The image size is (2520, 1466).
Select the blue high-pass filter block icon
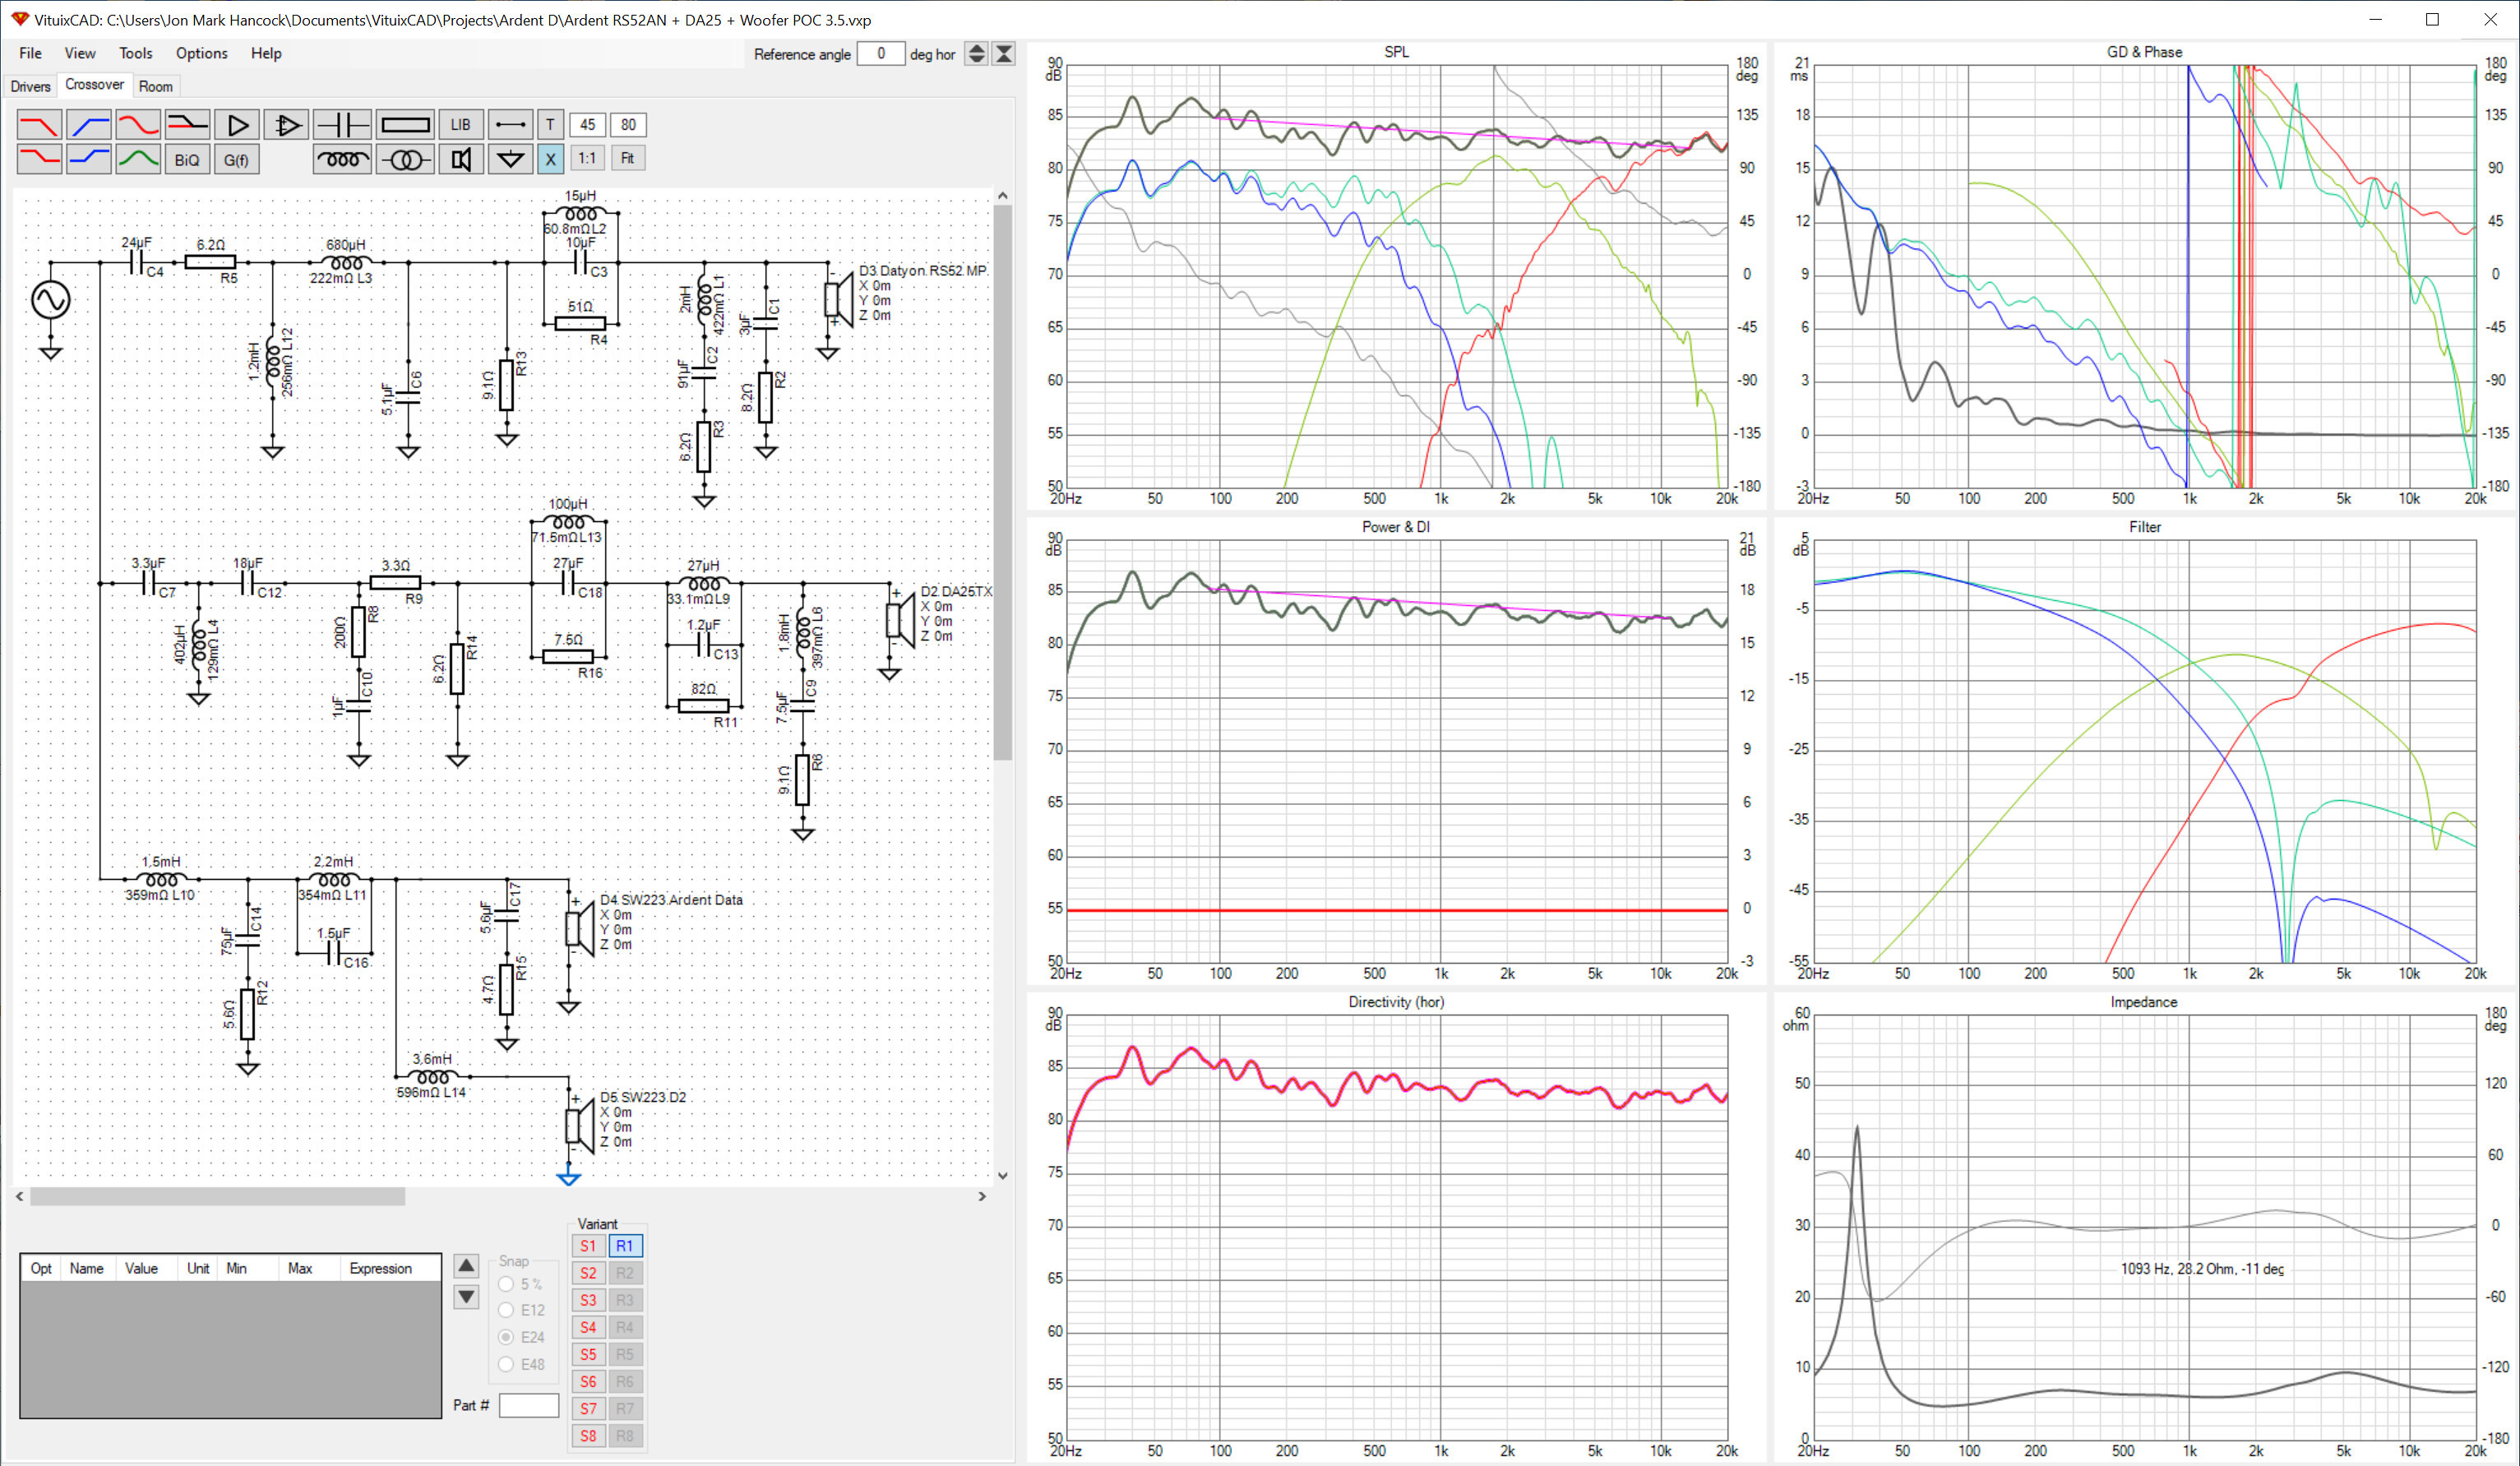pyautogui.click(x=89, y=125)
